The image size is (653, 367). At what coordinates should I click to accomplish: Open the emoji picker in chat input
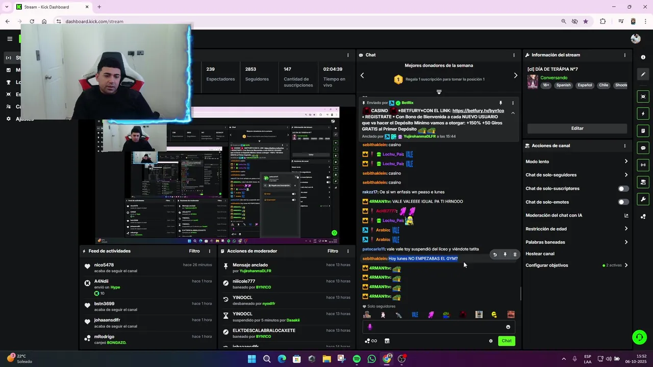(508, 327)
